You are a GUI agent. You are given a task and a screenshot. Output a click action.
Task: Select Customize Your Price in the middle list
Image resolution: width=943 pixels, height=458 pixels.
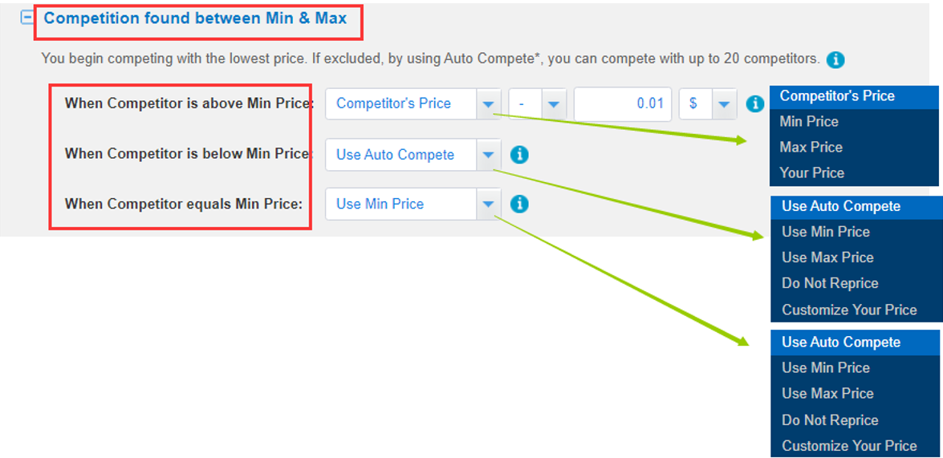click(849, 310)
